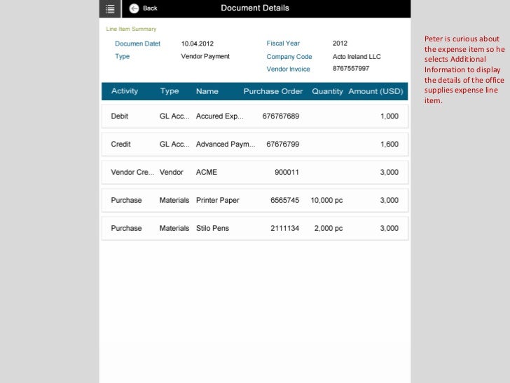Select the date value 10.04.2012
This screenshot has width=510, height=383.
tap(198, 43)
